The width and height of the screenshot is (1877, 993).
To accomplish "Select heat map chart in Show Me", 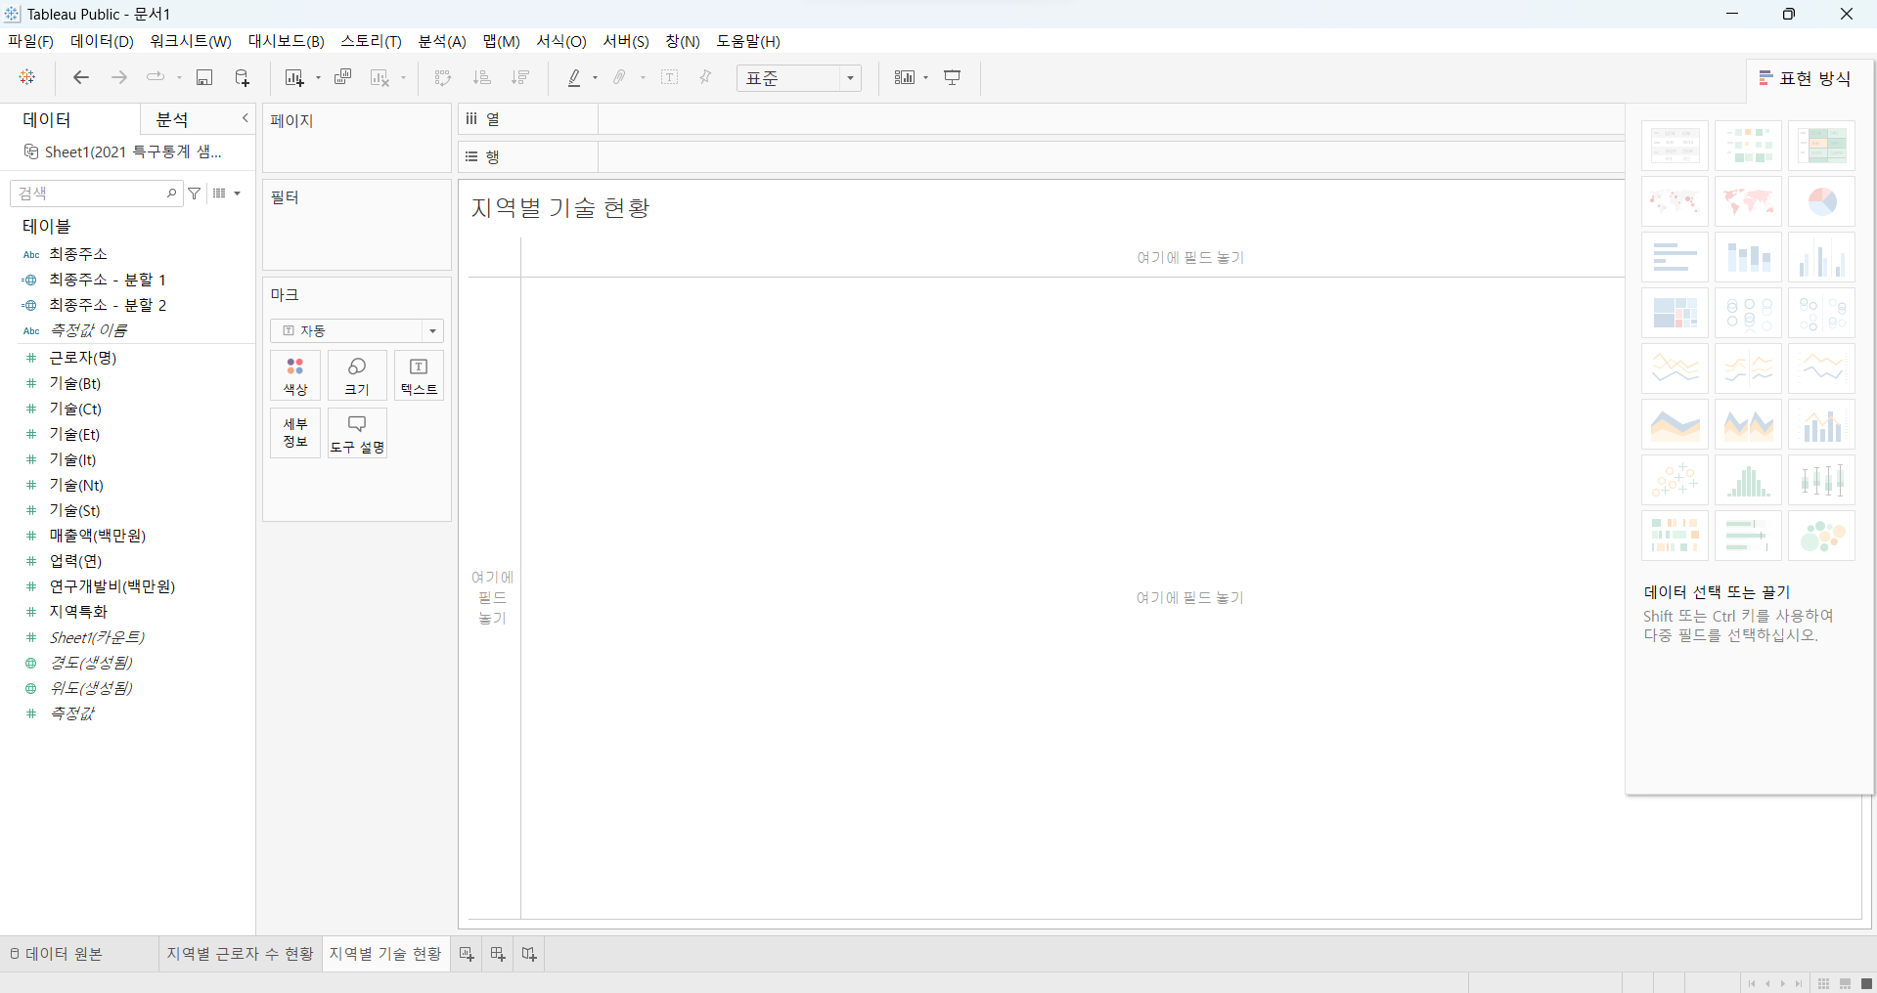I will pyautogui.click(x=1748, y=146).
